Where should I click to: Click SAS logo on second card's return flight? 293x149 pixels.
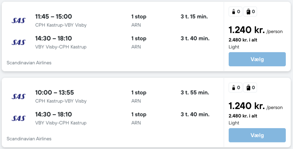[19, 118]
